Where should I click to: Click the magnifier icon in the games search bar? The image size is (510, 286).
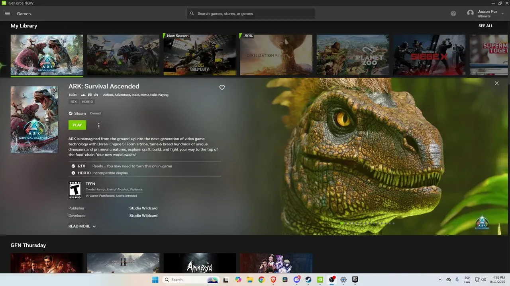[x=192, y=14]
